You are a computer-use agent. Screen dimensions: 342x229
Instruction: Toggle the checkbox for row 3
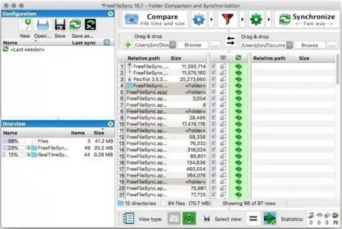click(x=214, y=79)
